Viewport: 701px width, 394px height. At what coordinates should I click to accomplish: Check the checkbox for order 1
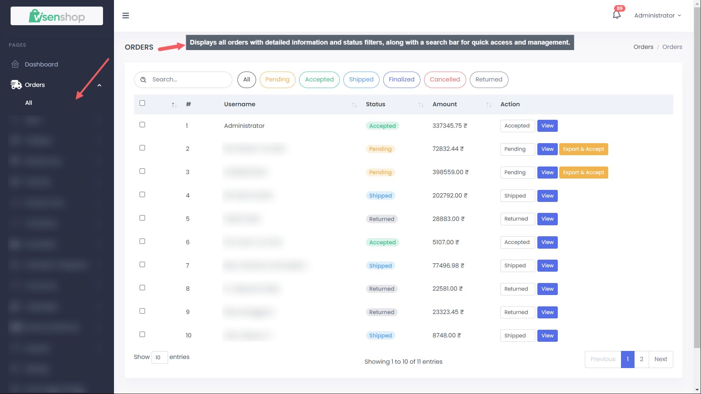[x=142, y=125]
